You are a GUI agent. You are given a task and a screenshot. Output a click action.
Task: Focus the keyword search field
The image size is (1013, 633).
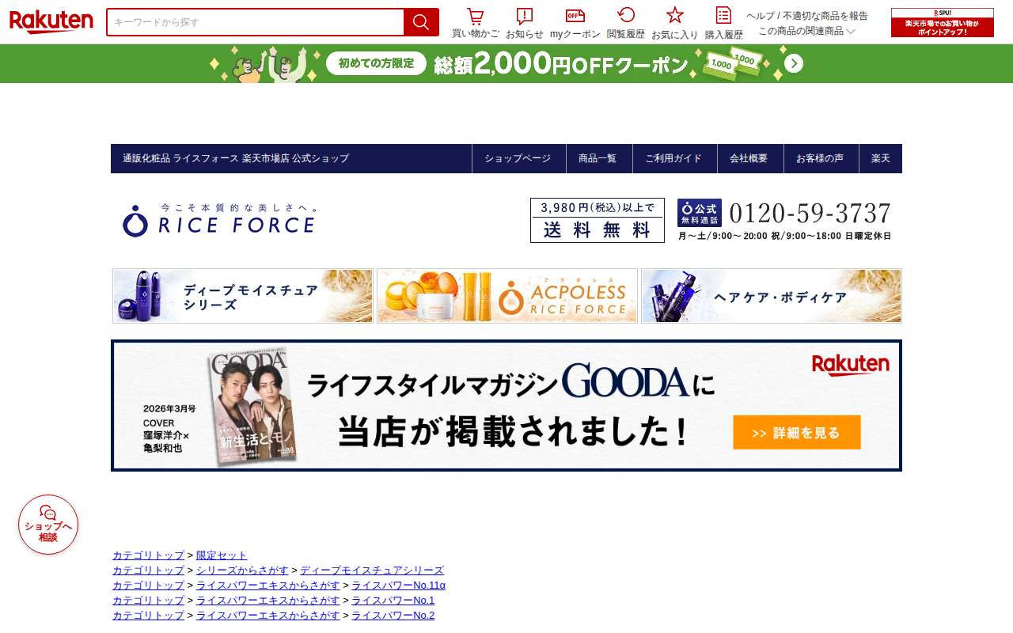tap(255, 22)
